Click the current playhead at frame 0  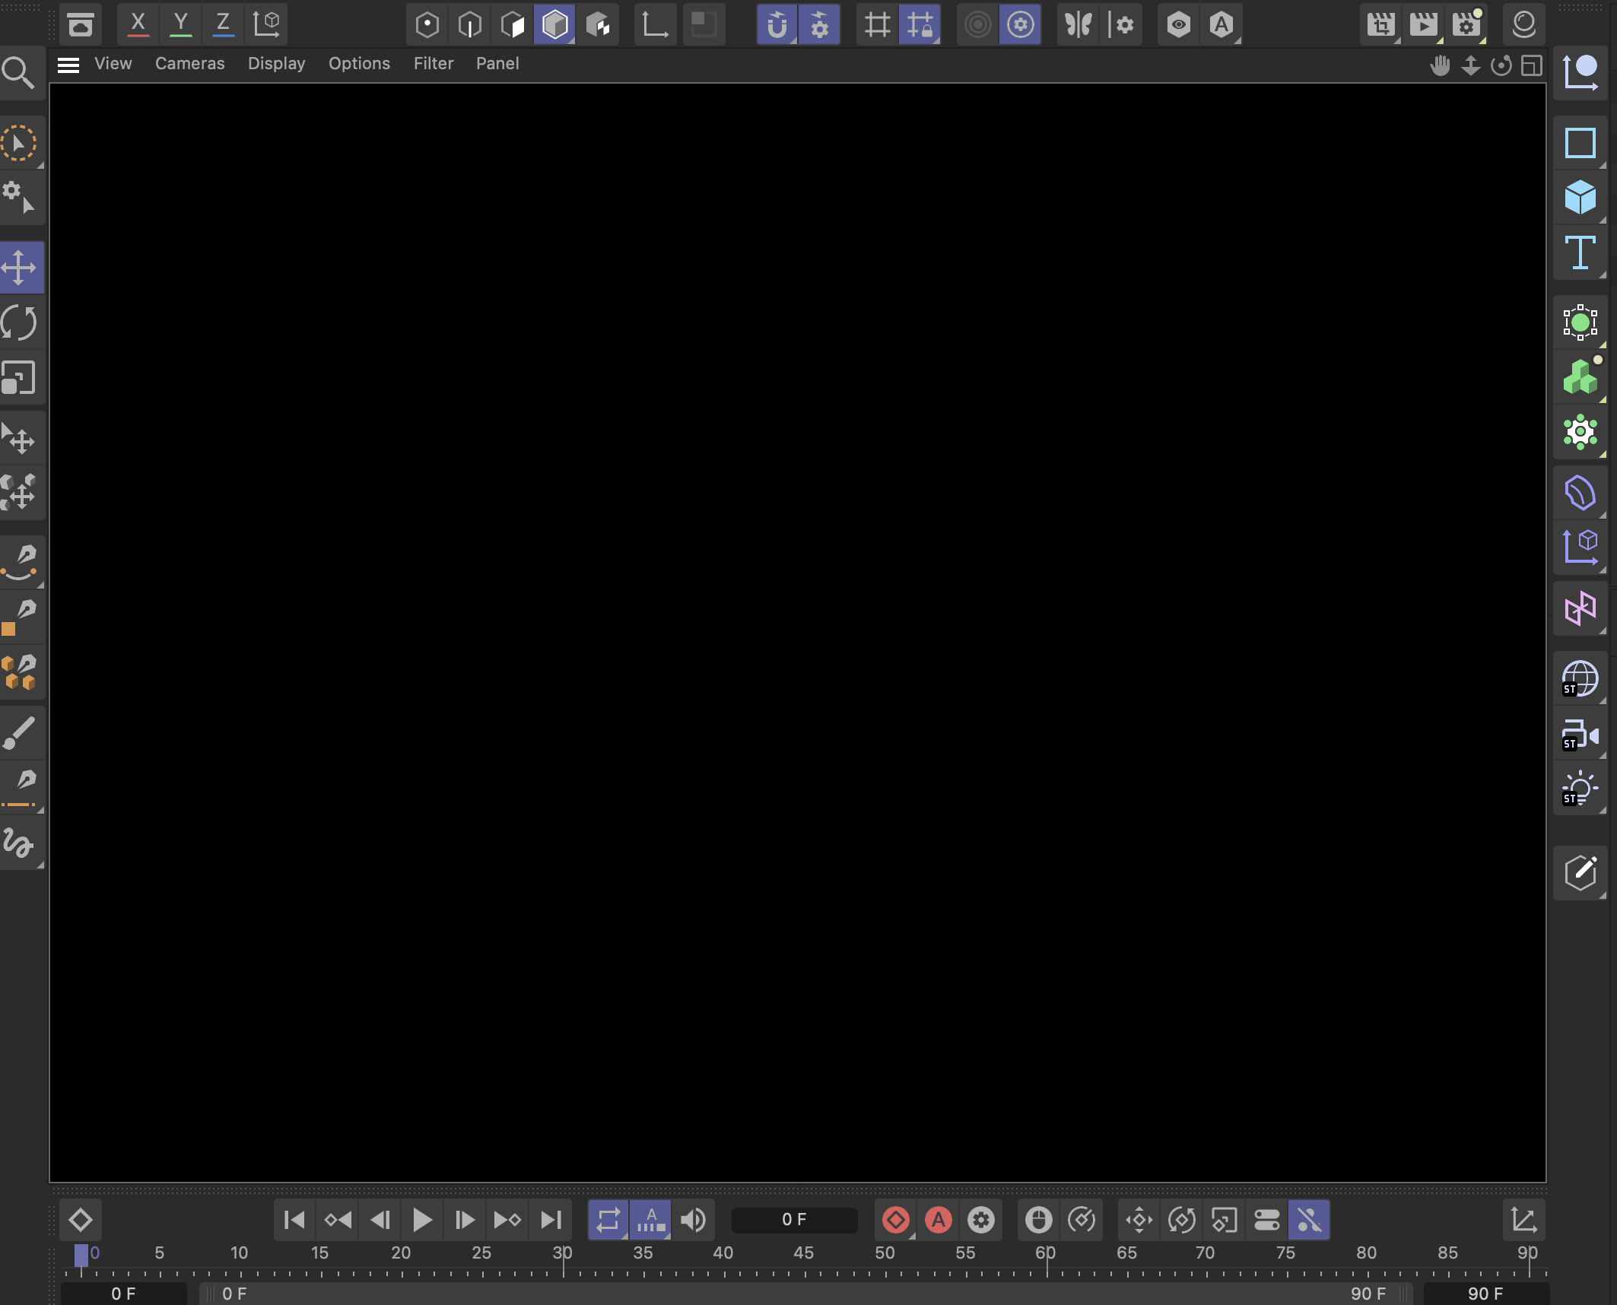tap(81, 1255)
